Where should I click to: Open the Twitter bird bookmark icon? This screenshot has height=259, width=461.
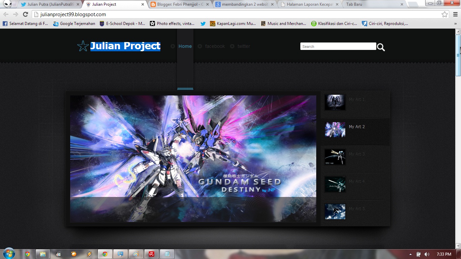203,24
